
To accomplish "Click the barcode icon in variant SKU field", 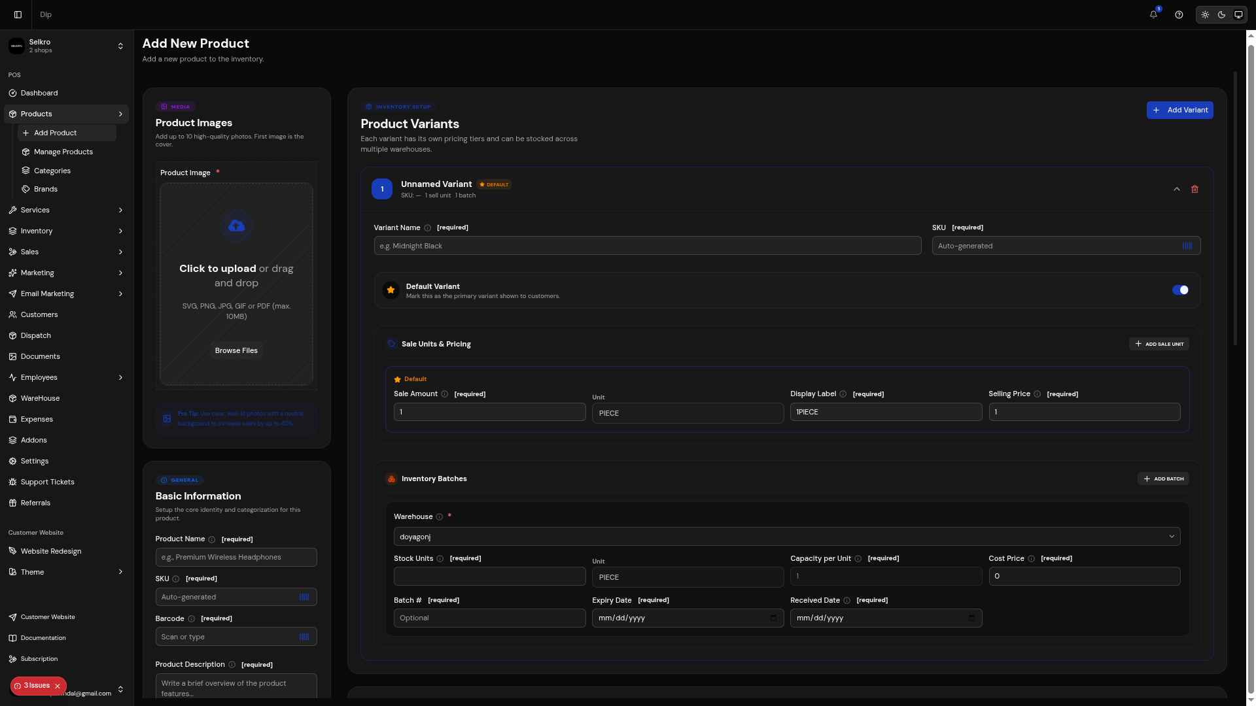I will pos(1187,246).
